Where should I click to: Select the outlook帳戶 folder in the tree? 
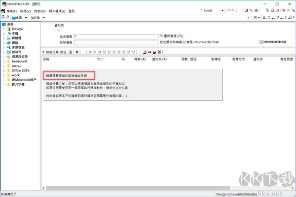[24, 80]
